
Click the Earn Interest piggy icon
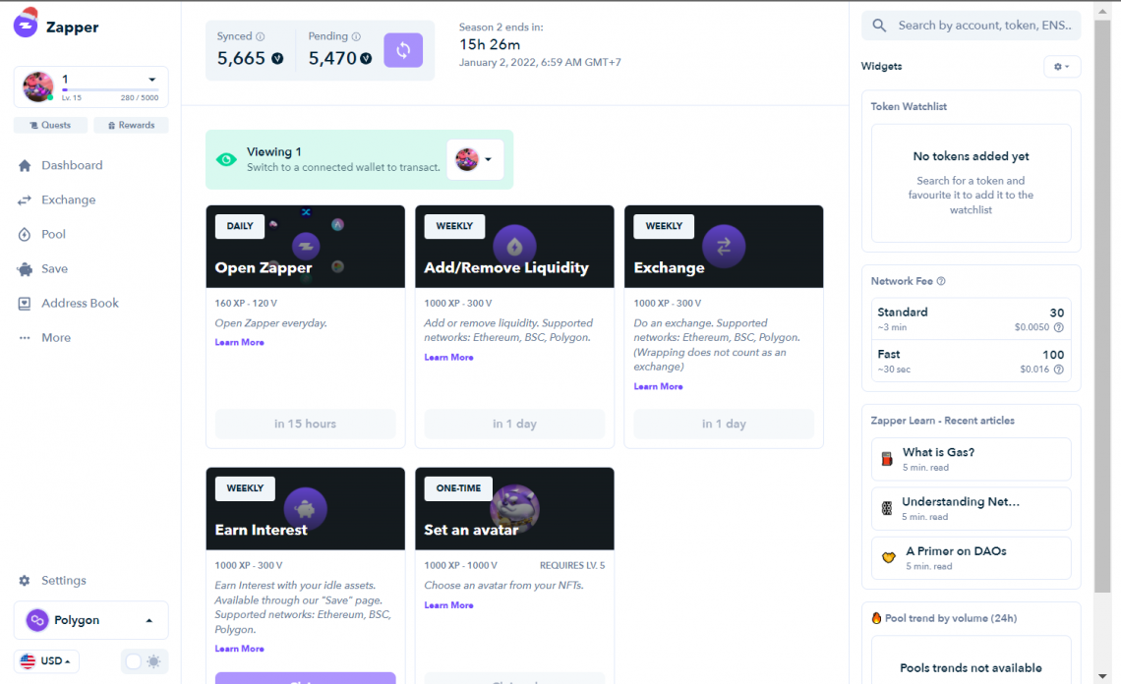click(305, 509)
